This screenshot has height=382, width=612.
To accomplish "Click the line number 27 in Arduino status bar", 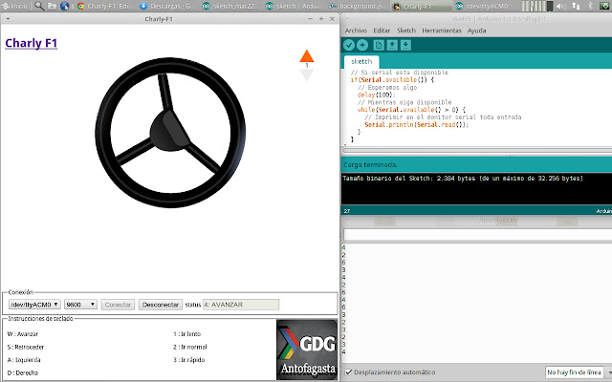I will point(347,211).
